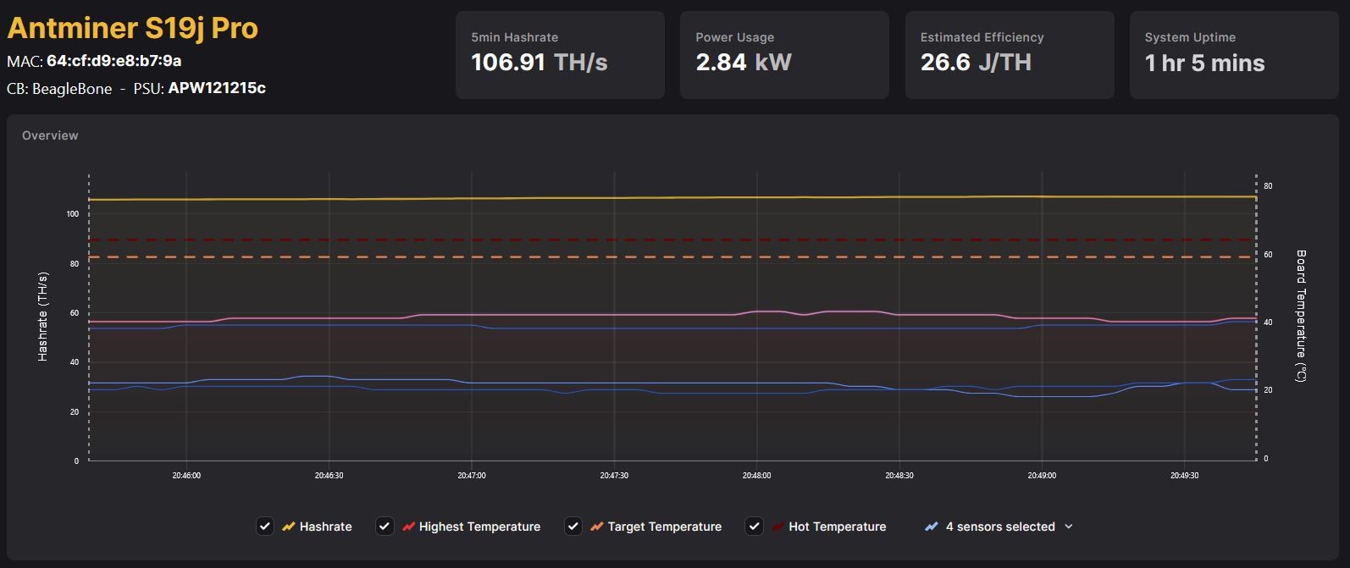This screenshot has height=568, width=1350.
Task: Click the Hashrate legend label text
Action: point(326,527)
